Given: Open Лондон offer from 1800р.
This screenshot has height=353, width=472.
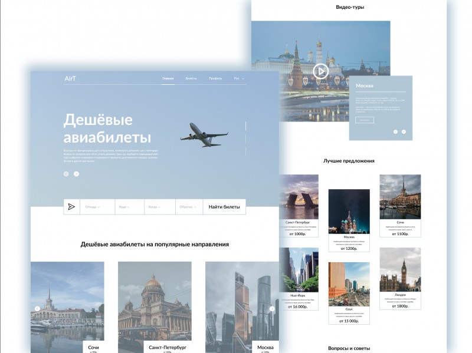Looking at the screenshot, I should tap(400, 279).
